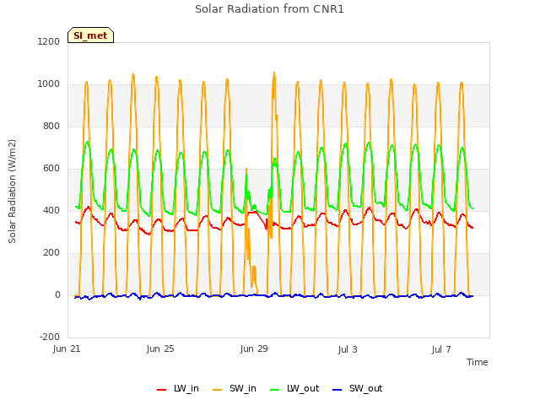
Task: Click the SI_met annotation label
Action: [x=90, y=35]
